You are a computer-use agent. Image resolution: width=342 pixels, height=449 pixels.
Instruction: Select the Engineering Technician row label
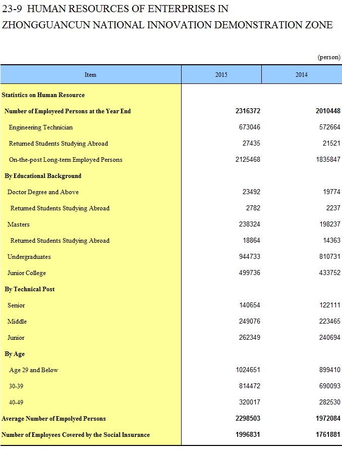pos(40,127)
